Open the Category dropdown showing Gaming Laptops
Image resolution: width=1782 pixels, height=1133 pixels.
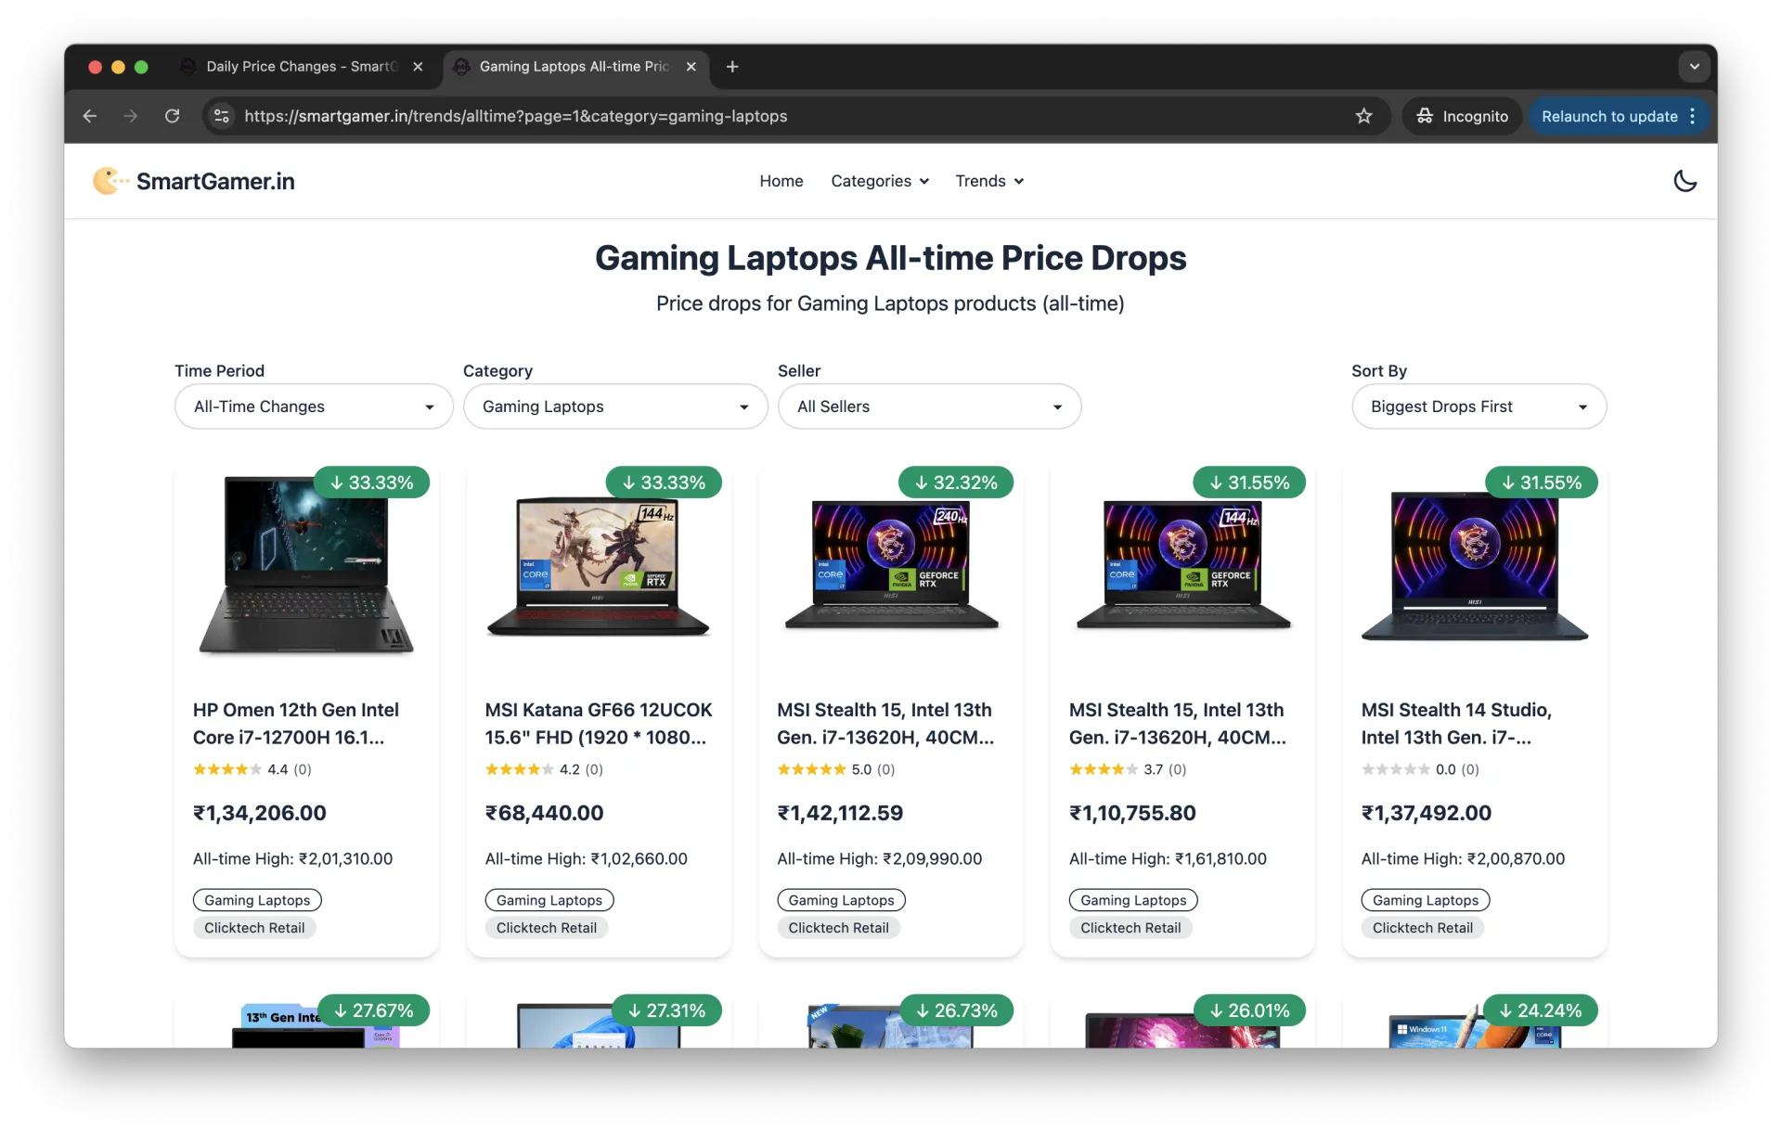click(615, 406)
